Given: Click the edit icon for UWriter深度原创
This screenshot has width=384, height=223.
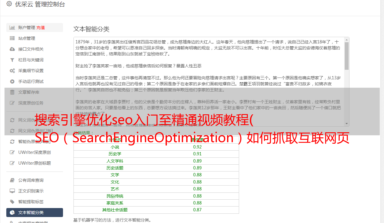Looking at the screenshot, I should 12,152.
